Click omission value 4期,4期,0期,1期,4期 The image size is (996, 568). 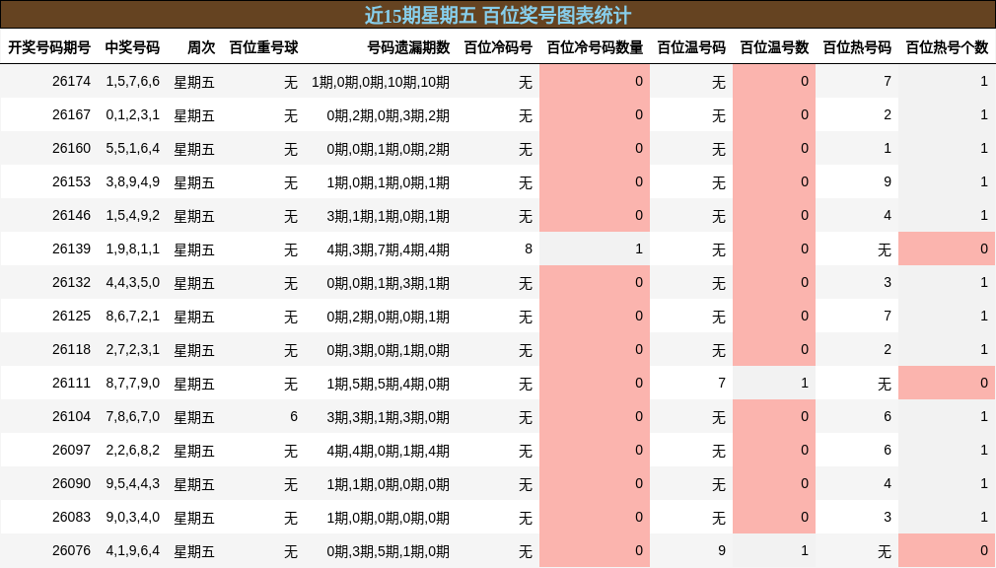(389, 451)
